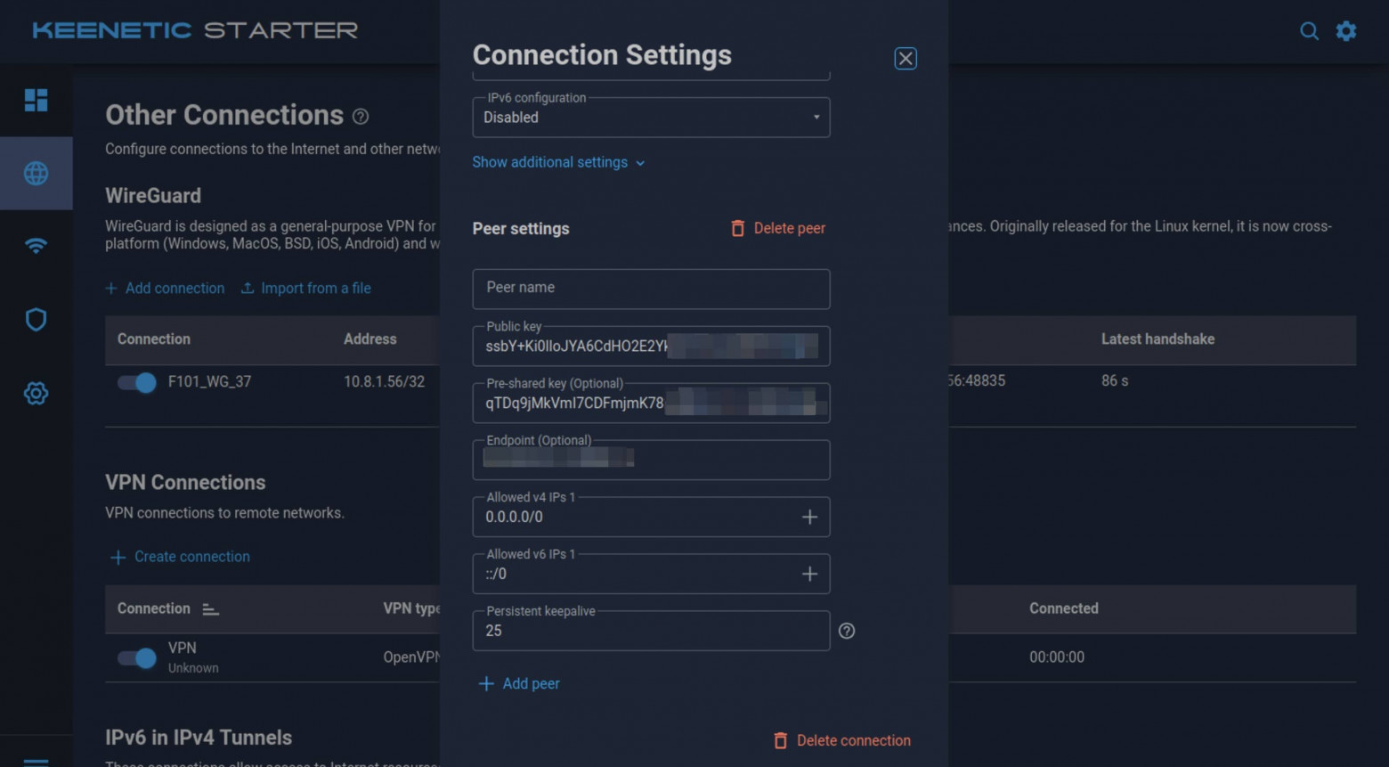Click the search magnifier icon
This screenshot has height=767, width=1389.
click(x=1308, y=31)
